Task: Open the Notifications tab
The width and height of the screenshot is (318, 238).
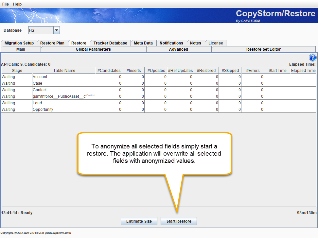Action: [x=171, y=43]
